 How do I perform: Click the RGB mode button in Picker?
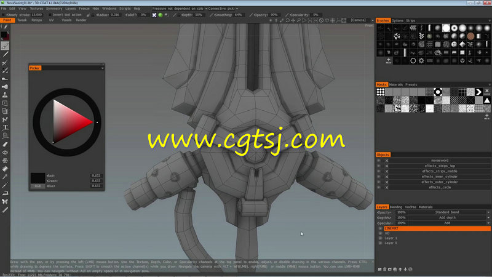[38, 187]
